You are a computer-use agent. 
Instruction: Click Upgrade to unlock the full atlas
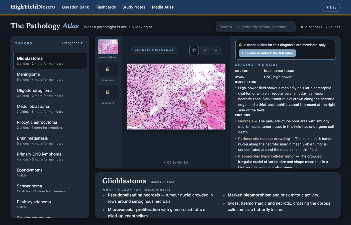pyautogui.click(x=267, y=53)
